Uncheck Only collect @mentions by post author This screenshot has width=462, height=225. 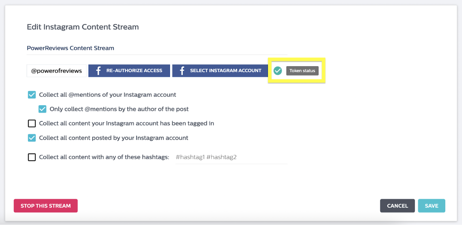(43, 109)
